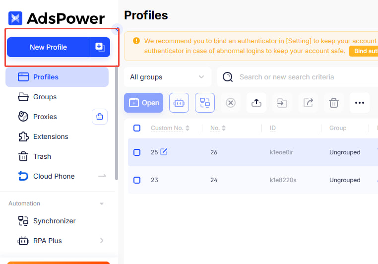Viewport: 378px width, 264px height.
Task: Click the sidebar collapse toggle
Action: (x=117, y=29)
